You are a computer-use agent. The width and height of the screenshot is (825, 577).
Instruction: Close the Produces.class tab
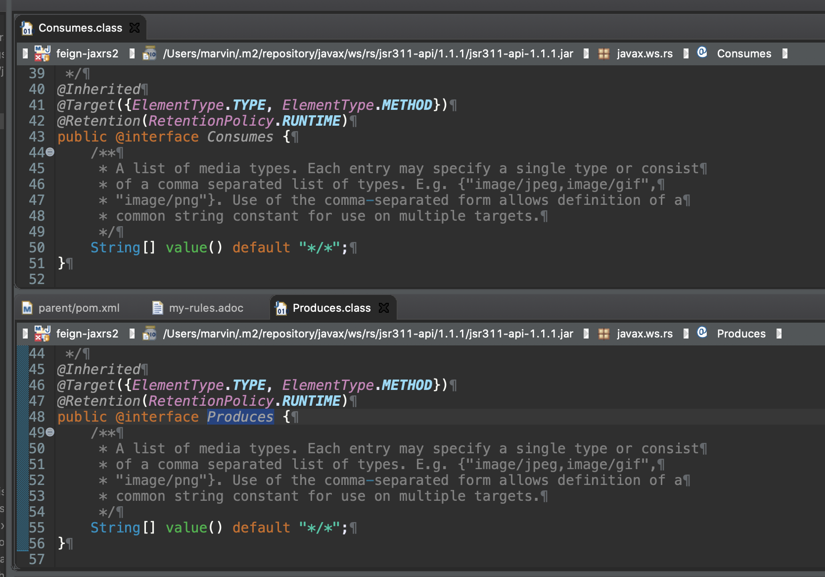coord(384,308)
